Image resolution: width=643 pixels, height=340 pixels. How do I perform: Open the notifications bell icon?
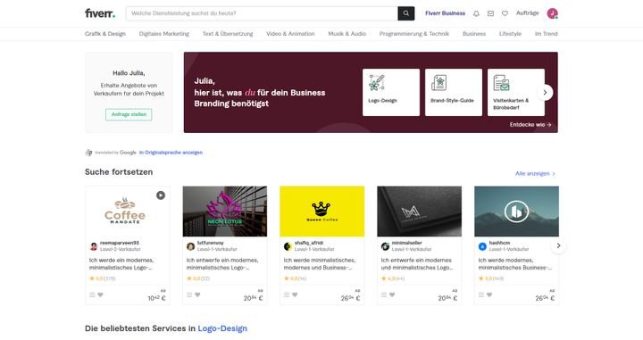click(476, 13)
